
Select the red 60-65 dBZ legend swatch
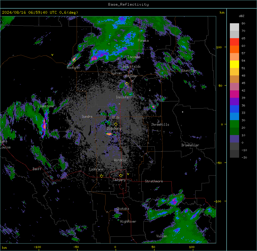(234, 42)
